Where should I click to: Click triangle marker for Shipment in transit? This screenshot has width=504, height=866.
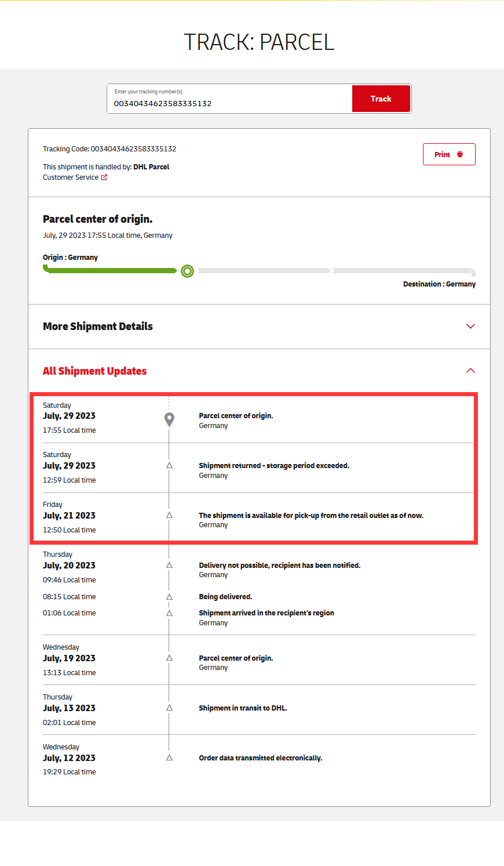169,708
